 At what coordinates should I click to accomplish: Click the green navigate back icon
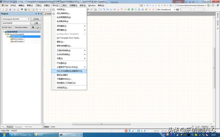point(209,5)
